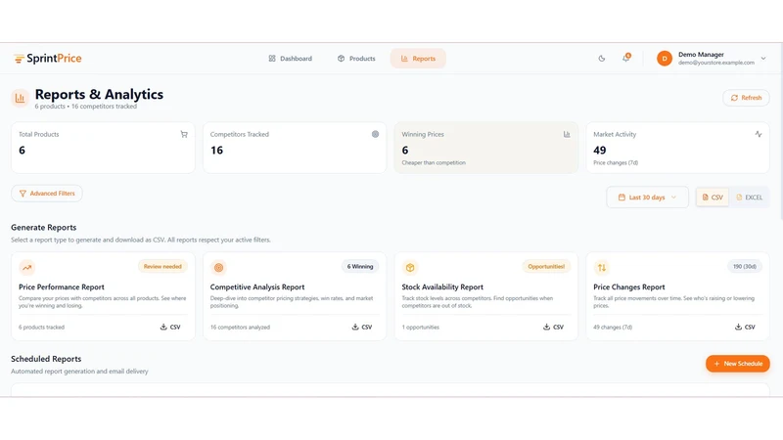783x440 pixels.
Task: Open the Last 30 days date dropdown
Action: coord(647,198)
